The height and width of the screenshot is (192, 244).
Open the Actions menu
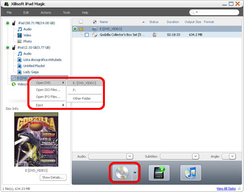click(46, 13)
